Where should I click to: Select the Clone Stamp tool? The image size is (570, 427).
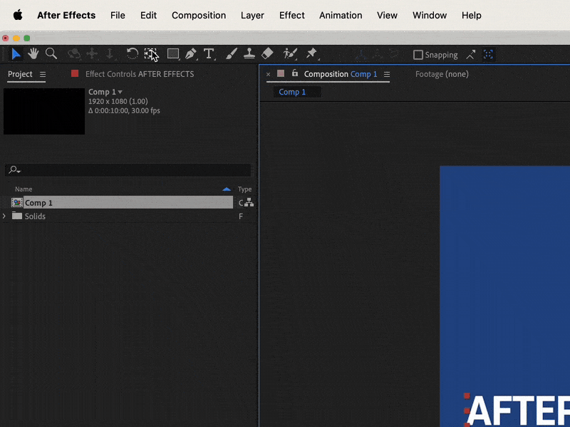pyautogui.click(x=249, y=54)
